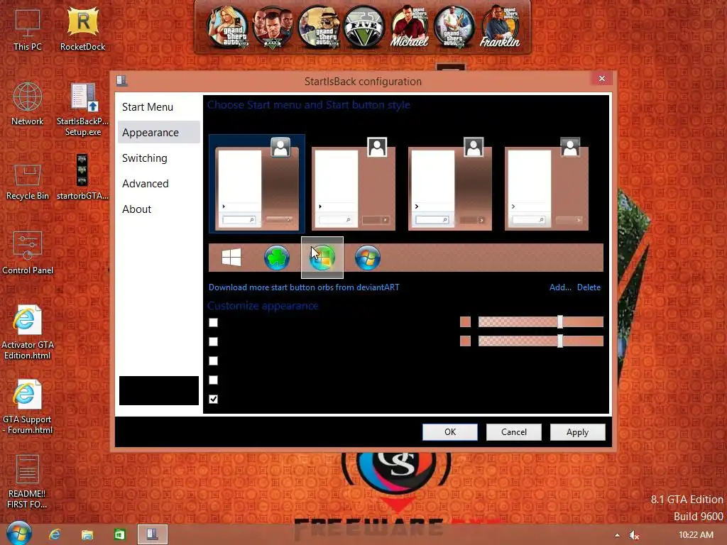Launch the Michael dock icon

pyautogui.click(x=409, y=28)
